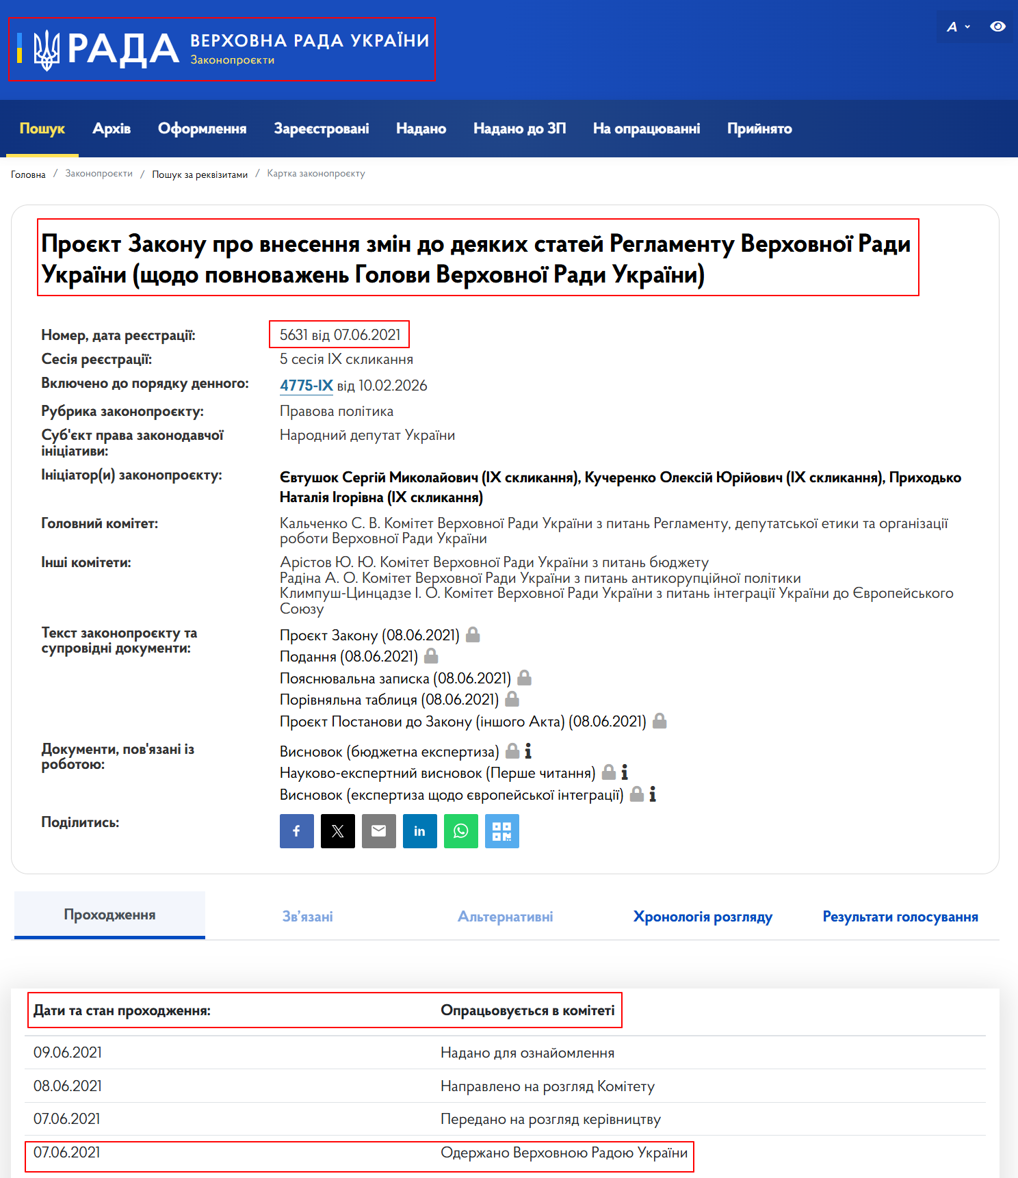Open Хронологія розгляду tab
Image resolution: width=1018 pixels, height=1178 pixels.
pos(703,917)
